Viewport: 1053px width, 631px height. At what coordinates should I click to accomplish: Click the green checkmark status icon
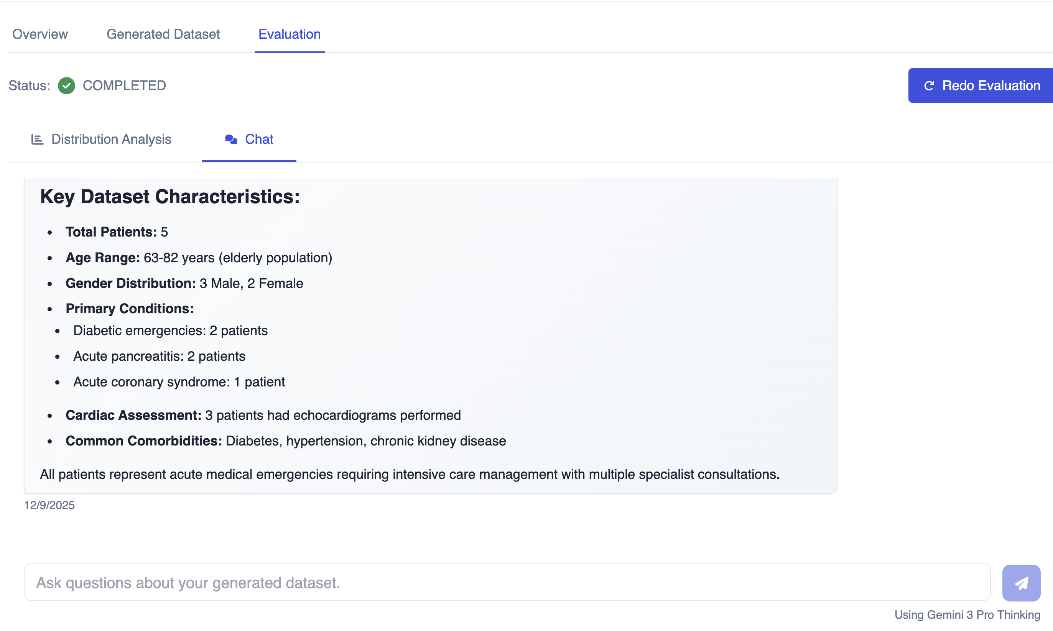(66, 85)
